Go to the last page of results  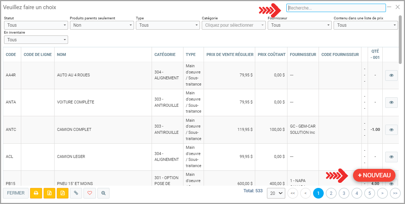395,193
